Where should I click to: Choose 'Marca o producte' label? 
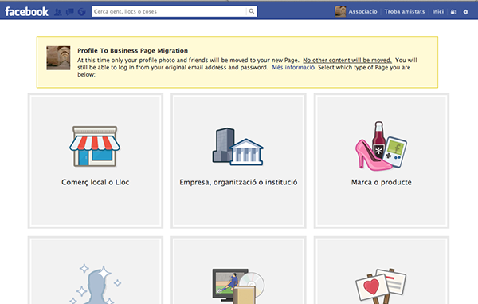pyautogui.click(x=382, y=182)
